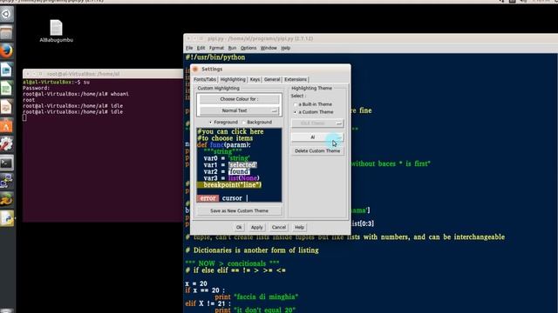Confirm settings with the Ok button
The image size is (558, 313).
239,227
